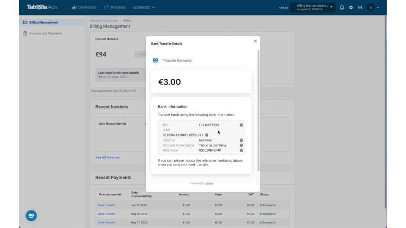Open the Jun 13, 2023 Bank Transfer payment
Image resolution: width=406 pixels, height=228 pixels.
point(107,205)
